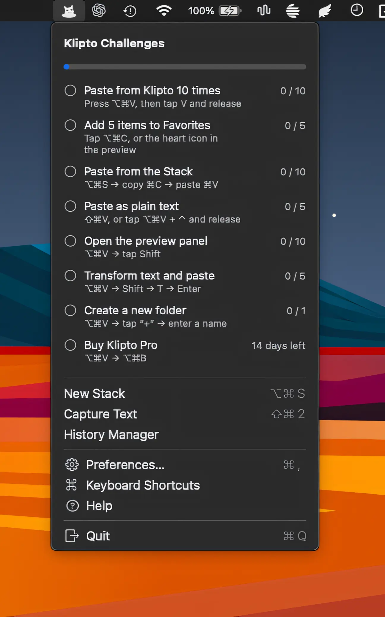Click the ⇧⌘2 shortcut next to Capture Text
This screenshot has height=617, width=385.
(288, 414)
